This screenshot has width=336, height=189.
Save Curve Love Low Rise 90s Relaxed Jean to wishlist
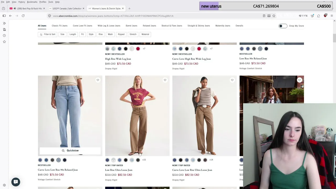[98, 80]
